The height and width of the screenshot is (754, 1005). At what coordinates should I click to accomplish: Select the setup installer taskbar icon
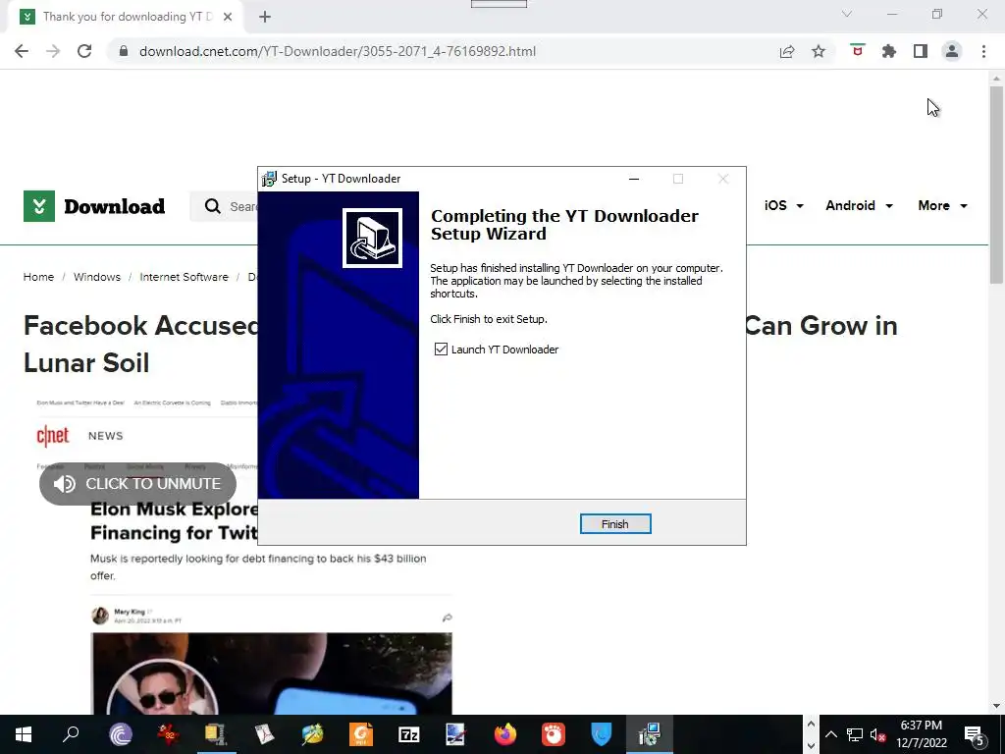(x=650, y=734)
